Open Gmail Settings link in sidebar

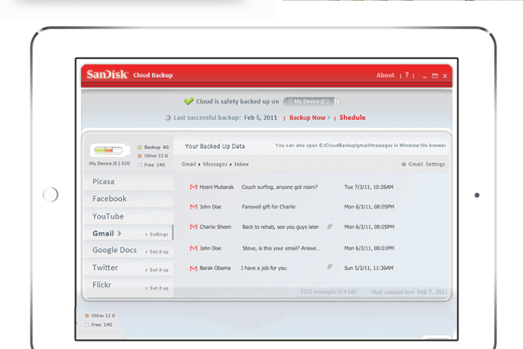point(157,235)
